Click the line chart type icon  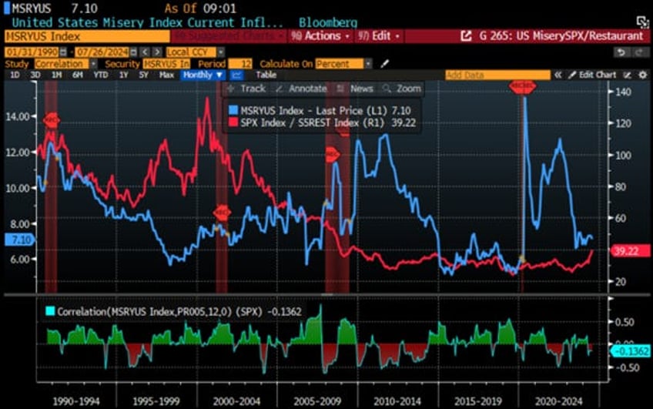pyautogui.click(x=236, y=75)
